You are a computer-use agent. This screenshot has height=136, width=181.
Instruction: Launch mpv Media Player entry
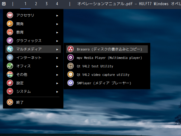107,57
